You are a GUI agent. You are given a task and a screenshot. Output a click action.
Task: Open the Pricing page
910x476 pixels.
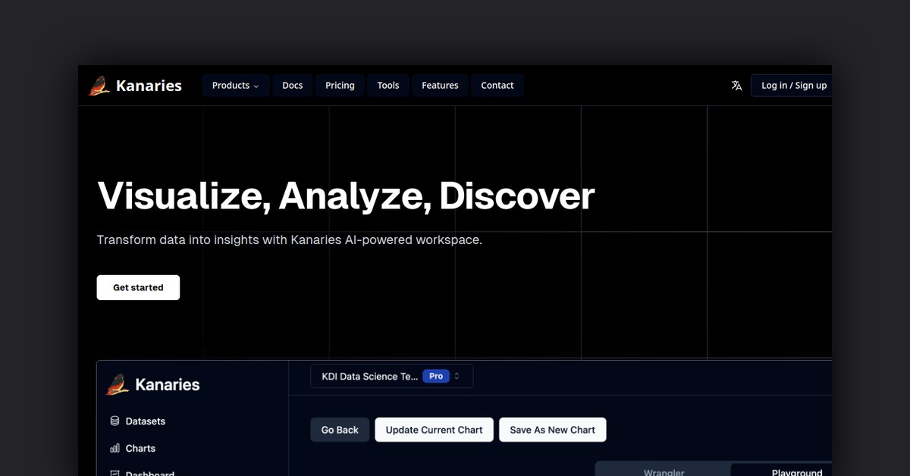[x=339, y=85]
